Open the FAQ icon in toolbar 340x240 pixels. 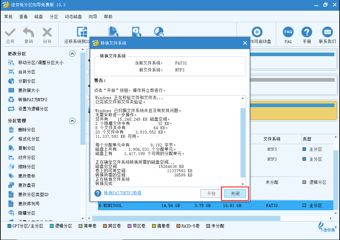pos(288,32)
